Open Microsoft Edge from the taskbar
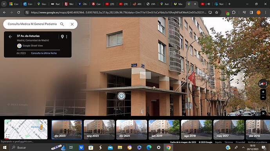Viewport: 270px width, 151px height. (149, 147)
